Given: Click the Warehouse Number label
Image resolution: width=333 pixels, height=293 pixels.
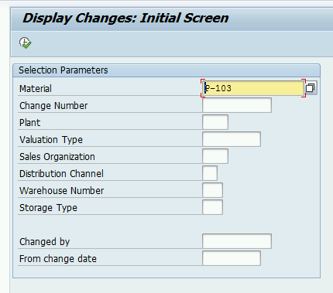Looking at the screenshot, I should pyautogui.click(x=61, y=191).
